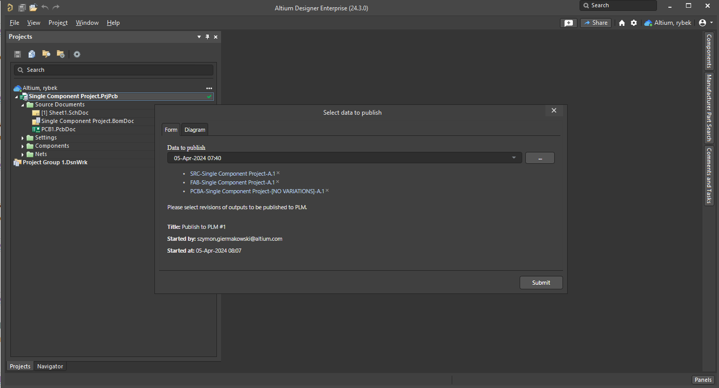Click the ellipsis browse button next to the date
Viewport: 719px width, 388px height.
pyautogui.click(x=540, y=158)
